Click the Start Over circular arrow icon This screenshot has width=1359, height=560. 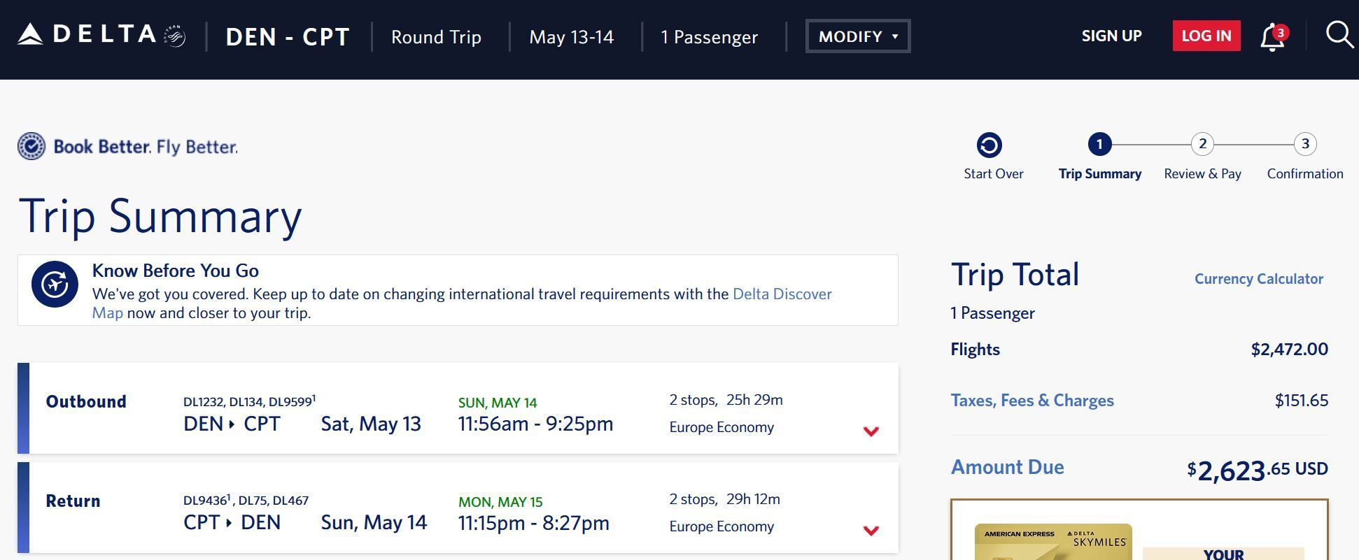pos(989,145)
